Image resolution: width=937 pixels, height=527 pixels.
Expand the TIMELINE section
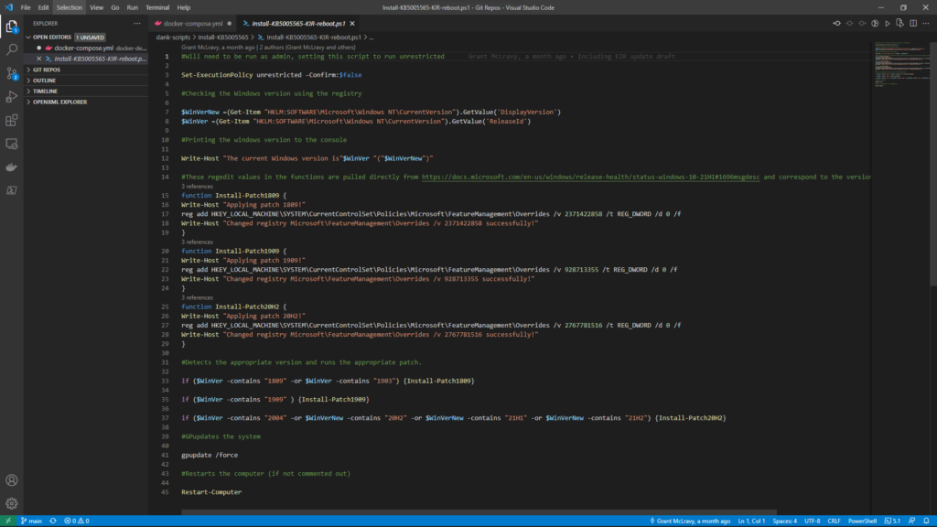[x=46, y=91]
